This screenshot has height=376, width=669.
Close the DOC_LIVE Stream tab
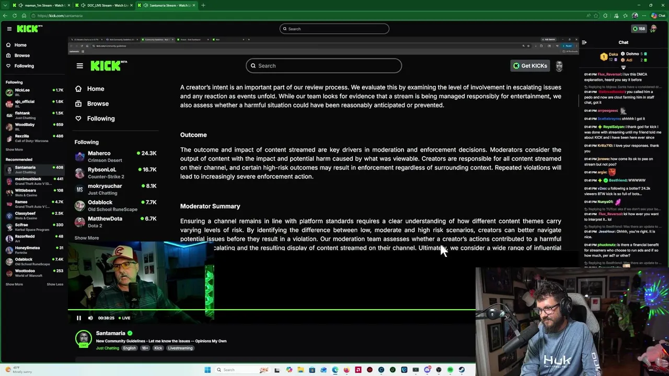pos(131,5)
